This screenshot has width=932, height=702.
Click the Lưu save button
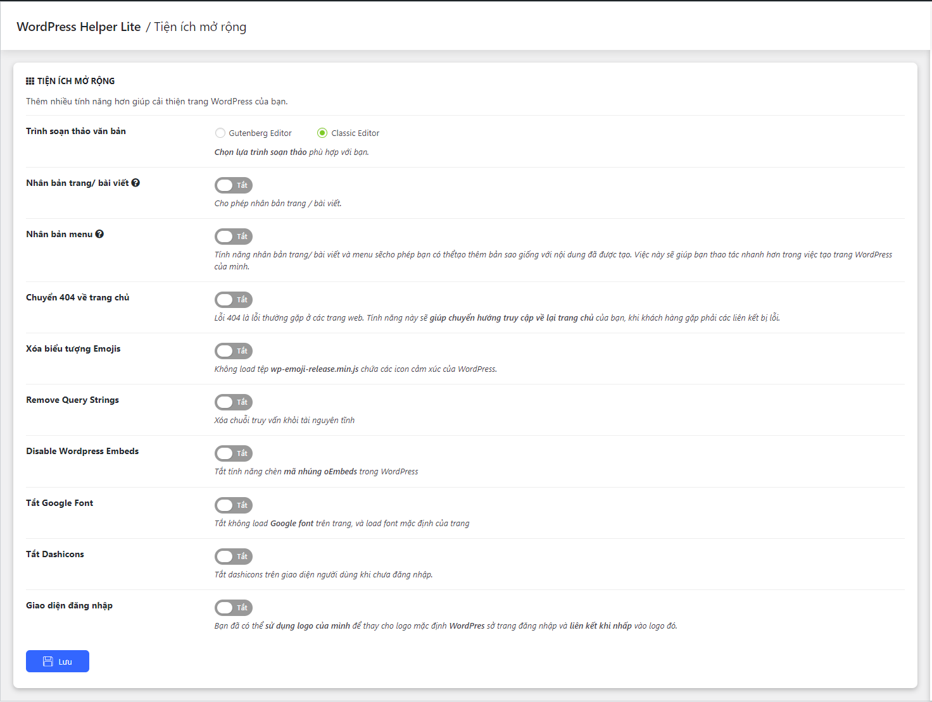pos(58,662)
